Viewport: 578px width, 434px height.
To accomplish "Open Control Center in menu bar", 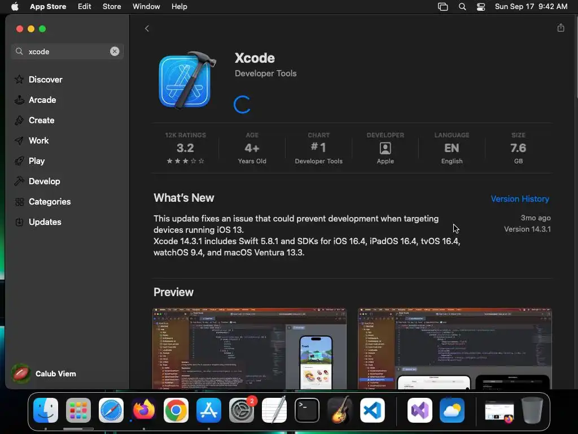I will click(481, 7).
